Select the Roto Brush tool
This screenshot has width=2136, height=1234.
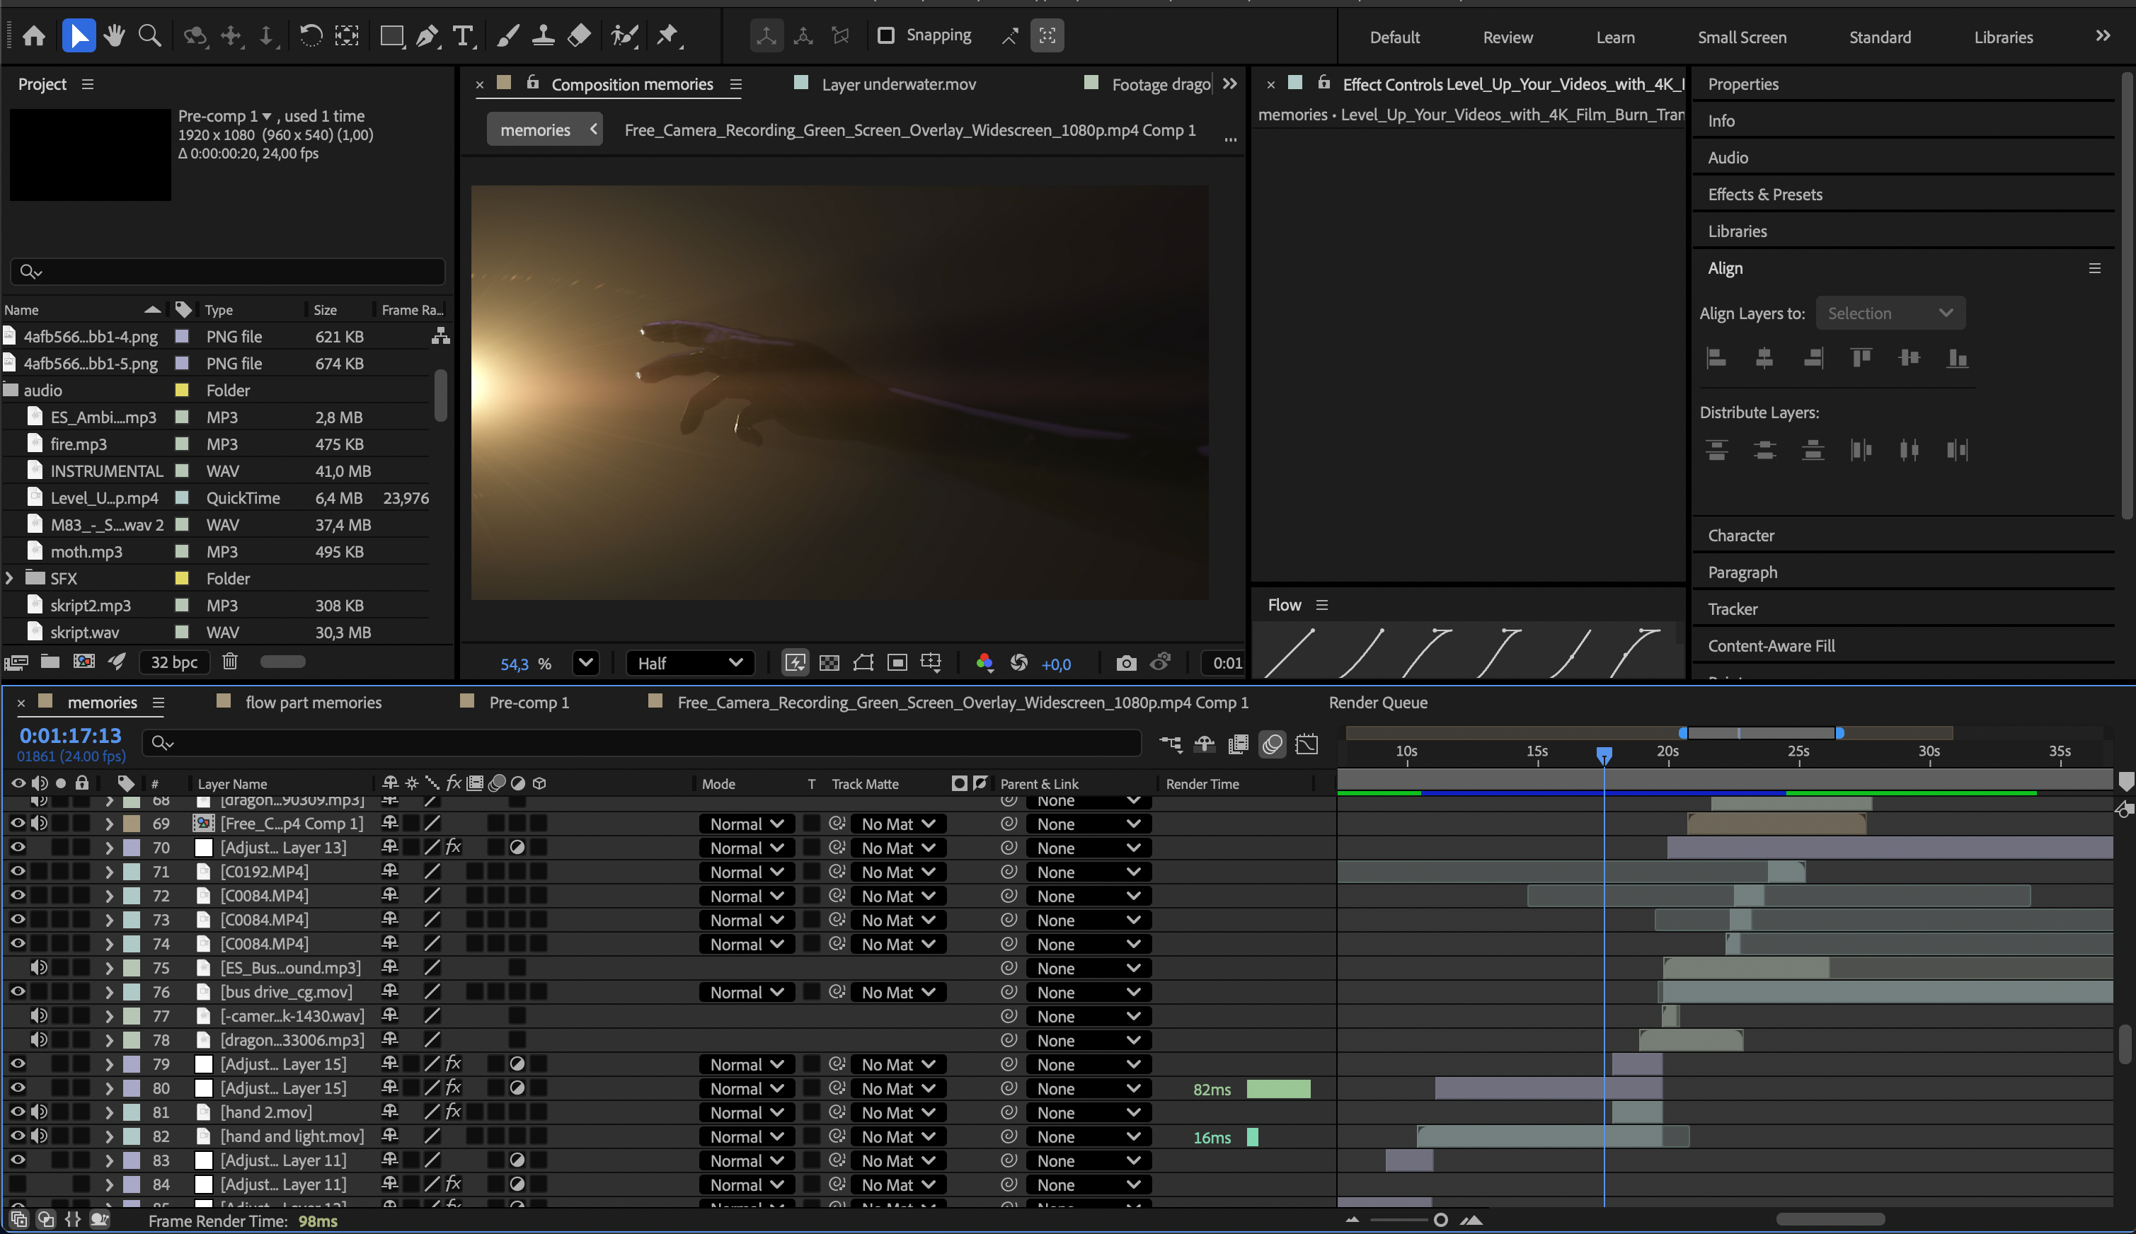624,35
